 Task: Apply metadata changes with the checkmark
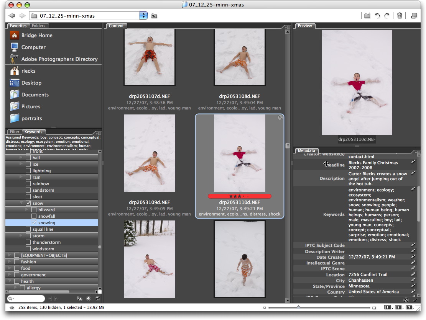(x=415, y=300)
